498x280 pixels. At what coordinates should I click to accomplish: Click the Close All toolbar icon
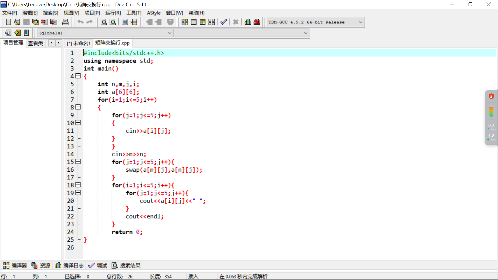pos(53,22)
